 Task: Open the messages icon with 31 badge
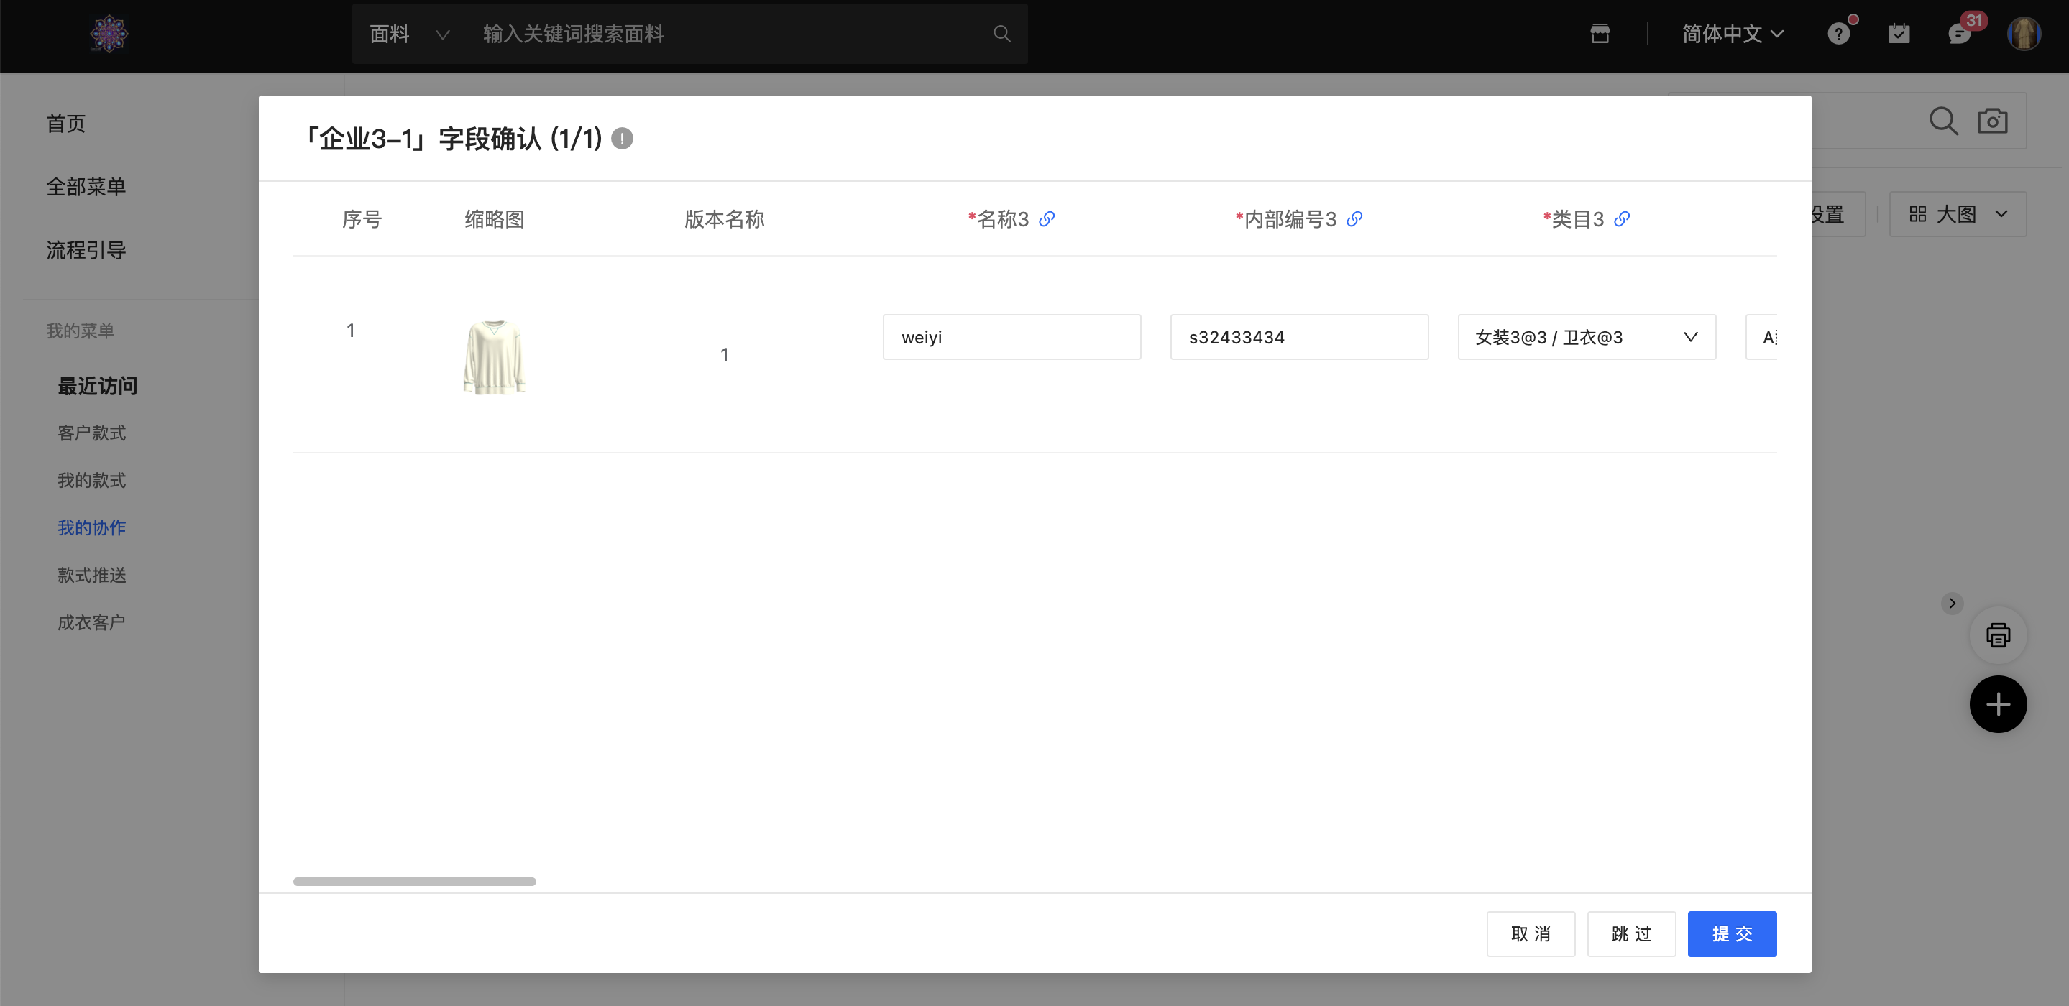(x=1958, y=34)
